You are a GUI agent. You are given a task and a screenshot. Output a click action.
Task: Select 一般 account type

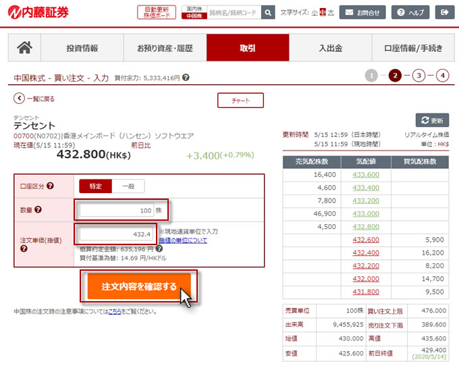128,186
